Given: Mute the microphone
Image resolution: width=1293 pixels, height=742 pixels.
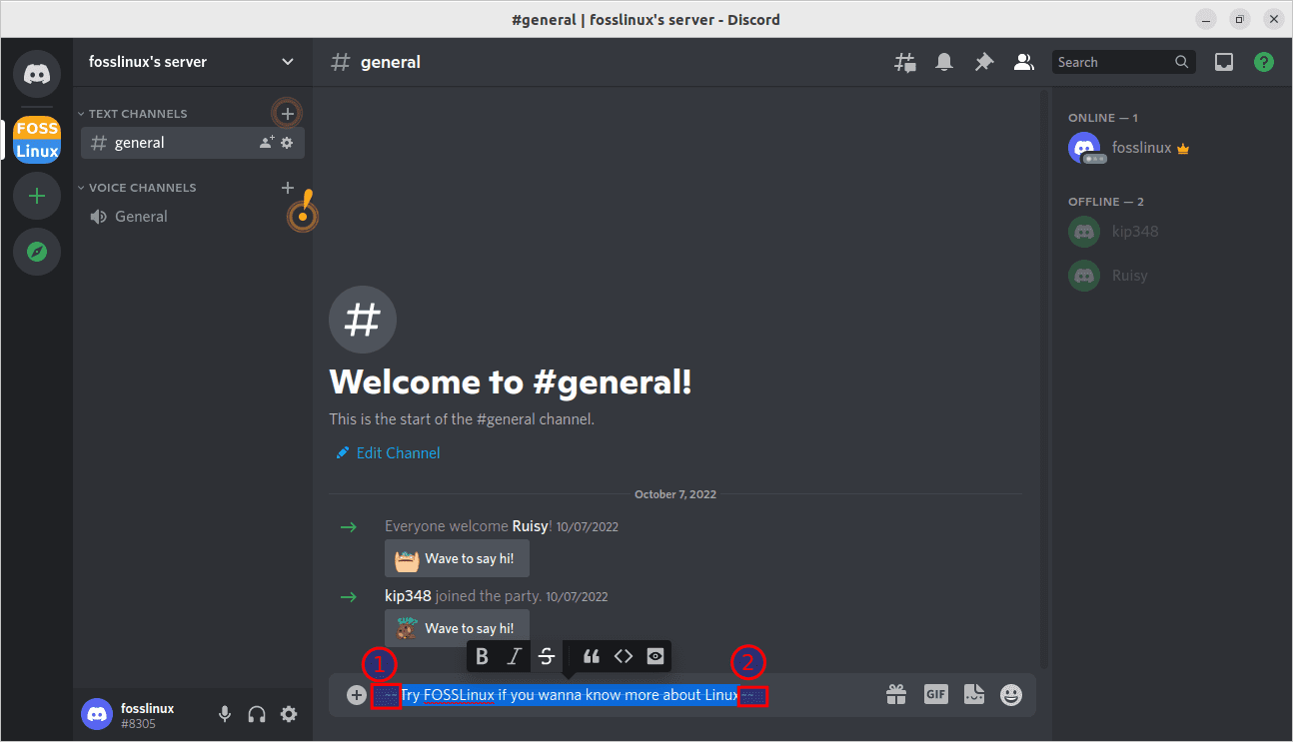Looking at the screenshot, I should (x=225, y=714).
